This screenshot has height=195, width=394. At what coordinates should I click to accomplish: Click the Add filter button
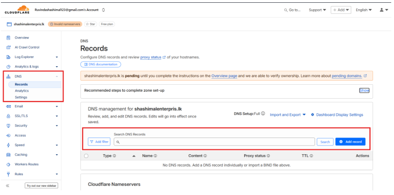(x=99, y=142)
